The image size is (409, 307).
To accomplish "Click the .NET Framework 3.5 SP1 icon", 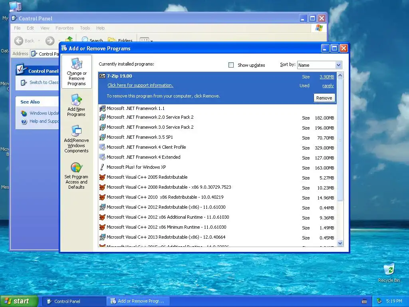I will coord(102,137).
